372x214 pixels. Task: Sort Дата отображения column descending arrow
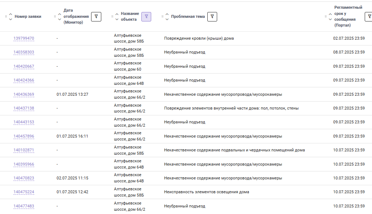59,19
